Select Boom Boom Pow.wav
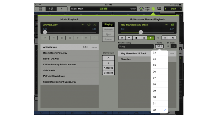 (x=70, y=53)
